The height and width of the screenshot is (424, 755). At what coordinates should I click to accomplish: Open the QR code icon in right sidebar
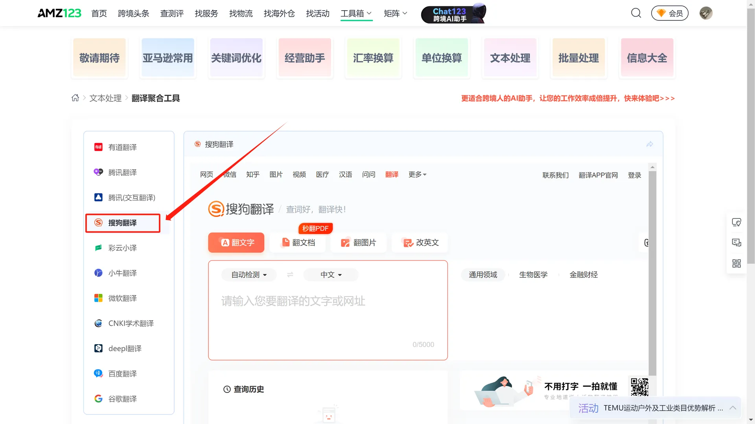tap(737, 263)
